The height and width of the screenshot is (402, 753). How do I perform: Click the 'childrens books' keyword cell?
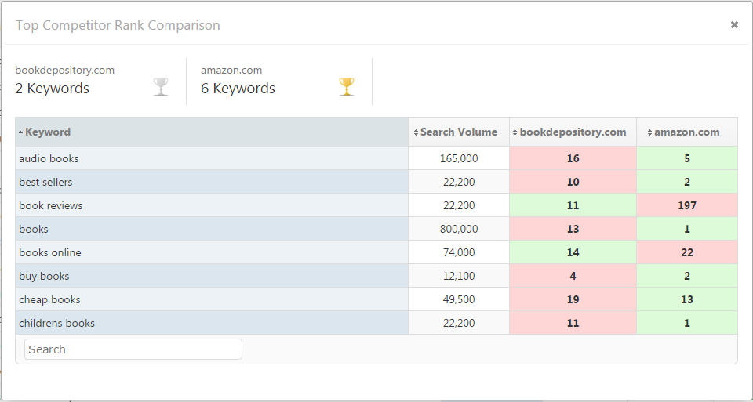(x=56, y=323)
